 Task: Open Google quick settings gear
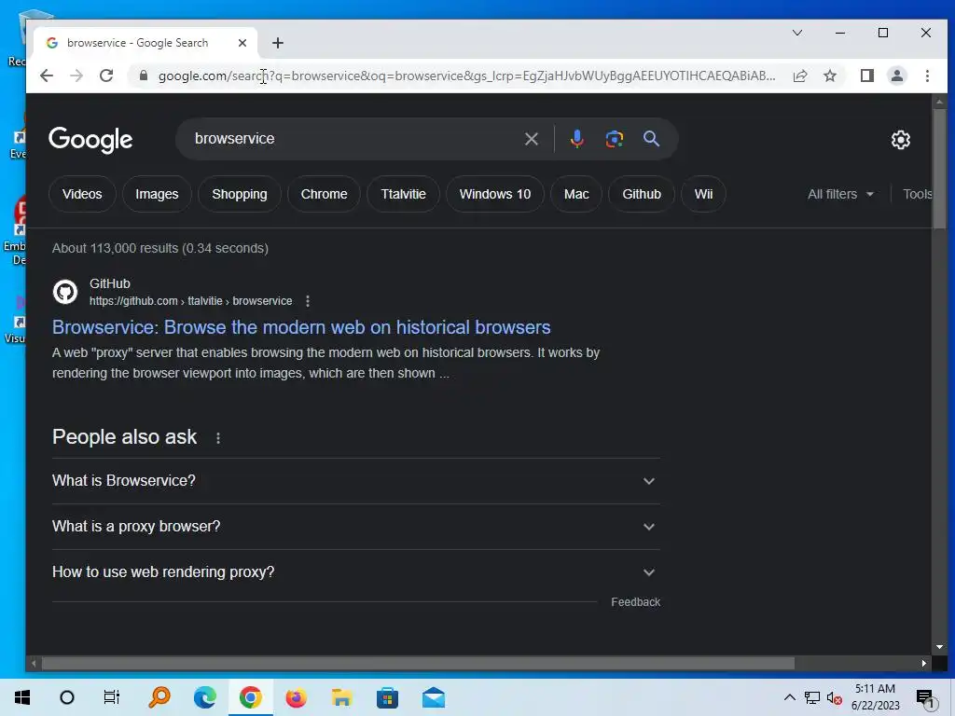point(900,140)
